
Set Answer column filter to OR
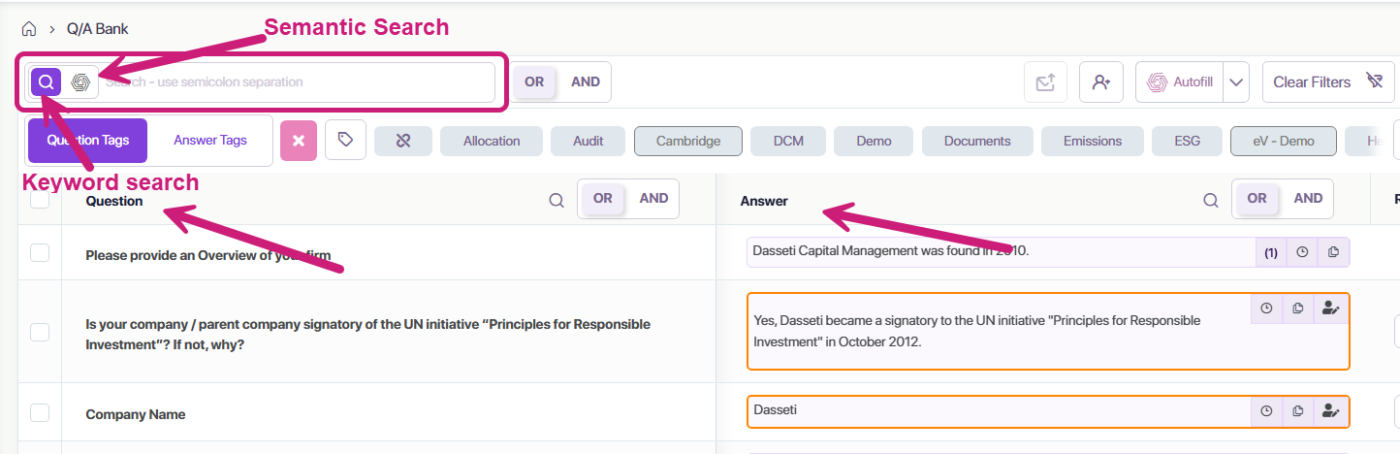click(x=1257, y=199)
